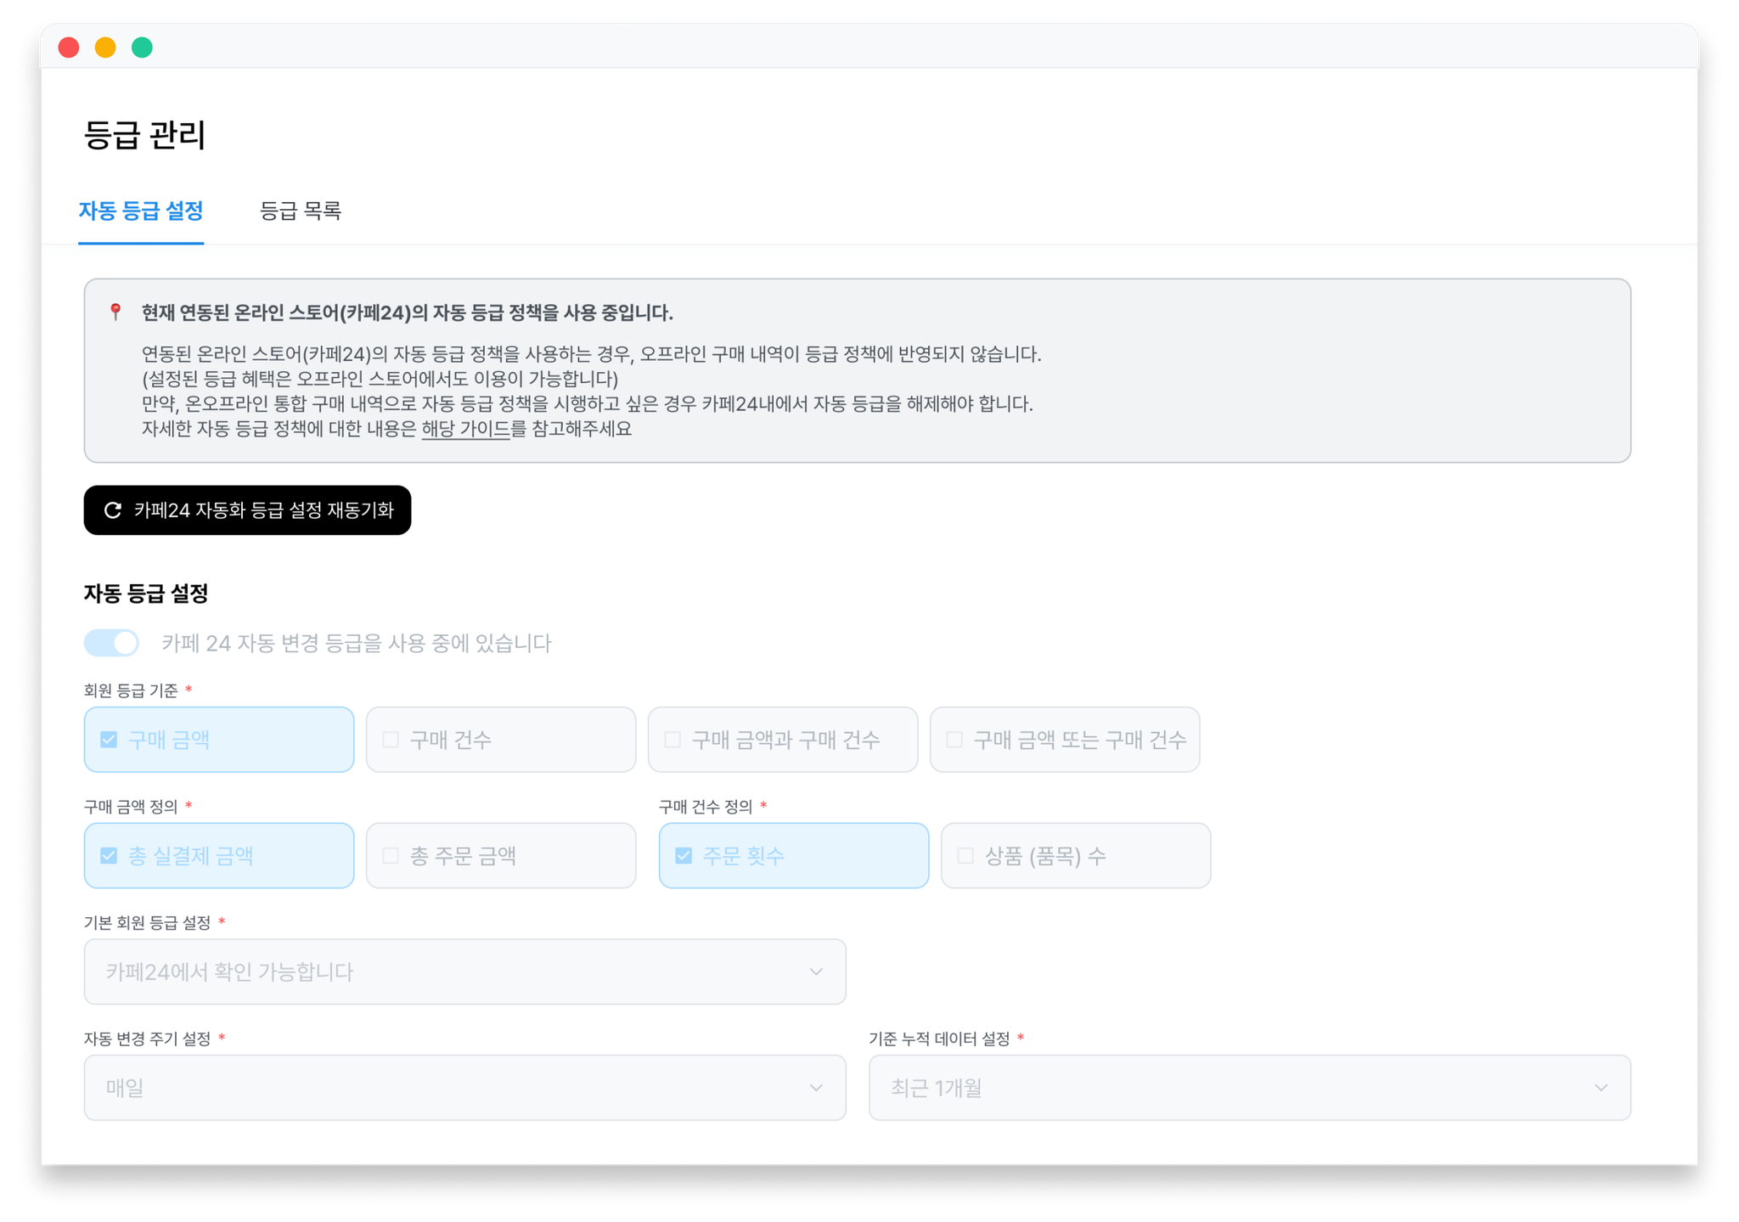This screenshot has height=1222, width=1739.
Task: Click the 기본 회원 등급 설정 label
Action: 148,922
